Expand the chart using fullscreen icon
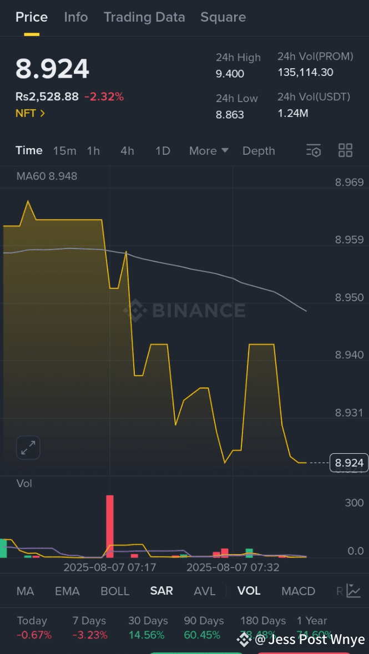Screen dimensions: 369x654 point(28,448)
